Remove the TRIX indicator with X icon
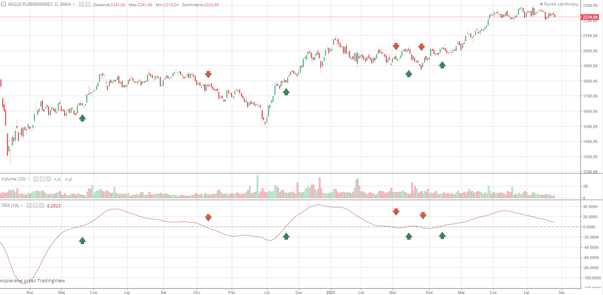Image resolution: width=603 pixels, height=295 pixels. [x=41, y=206]
